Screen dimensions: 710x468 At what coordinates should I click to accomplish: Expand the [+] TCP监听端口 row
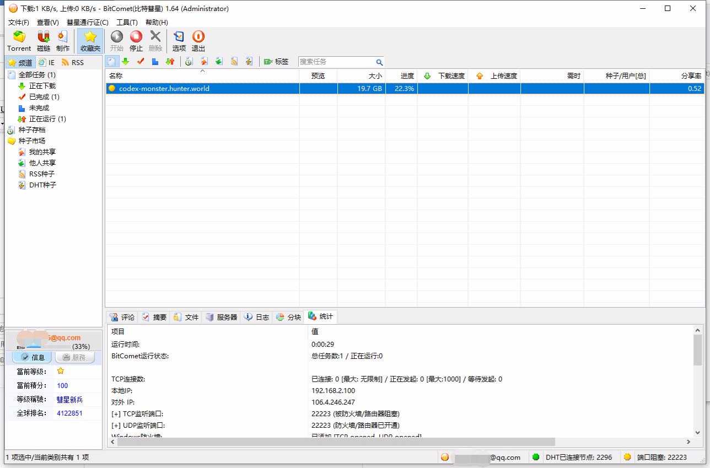137,413
